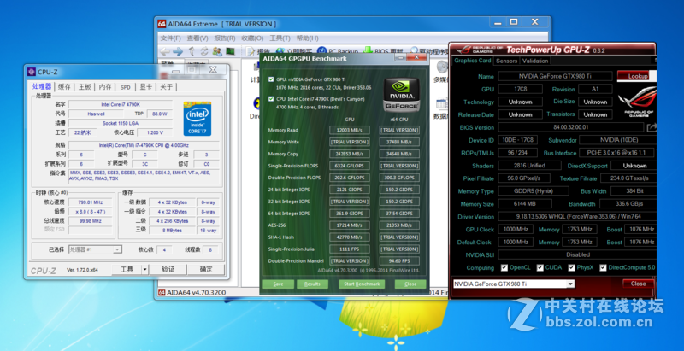Image resolution: width=684 pixels, height=351 pixels.
Task: Open 工具(T) menu in AIDA64
Action: [x=280, y=38]
